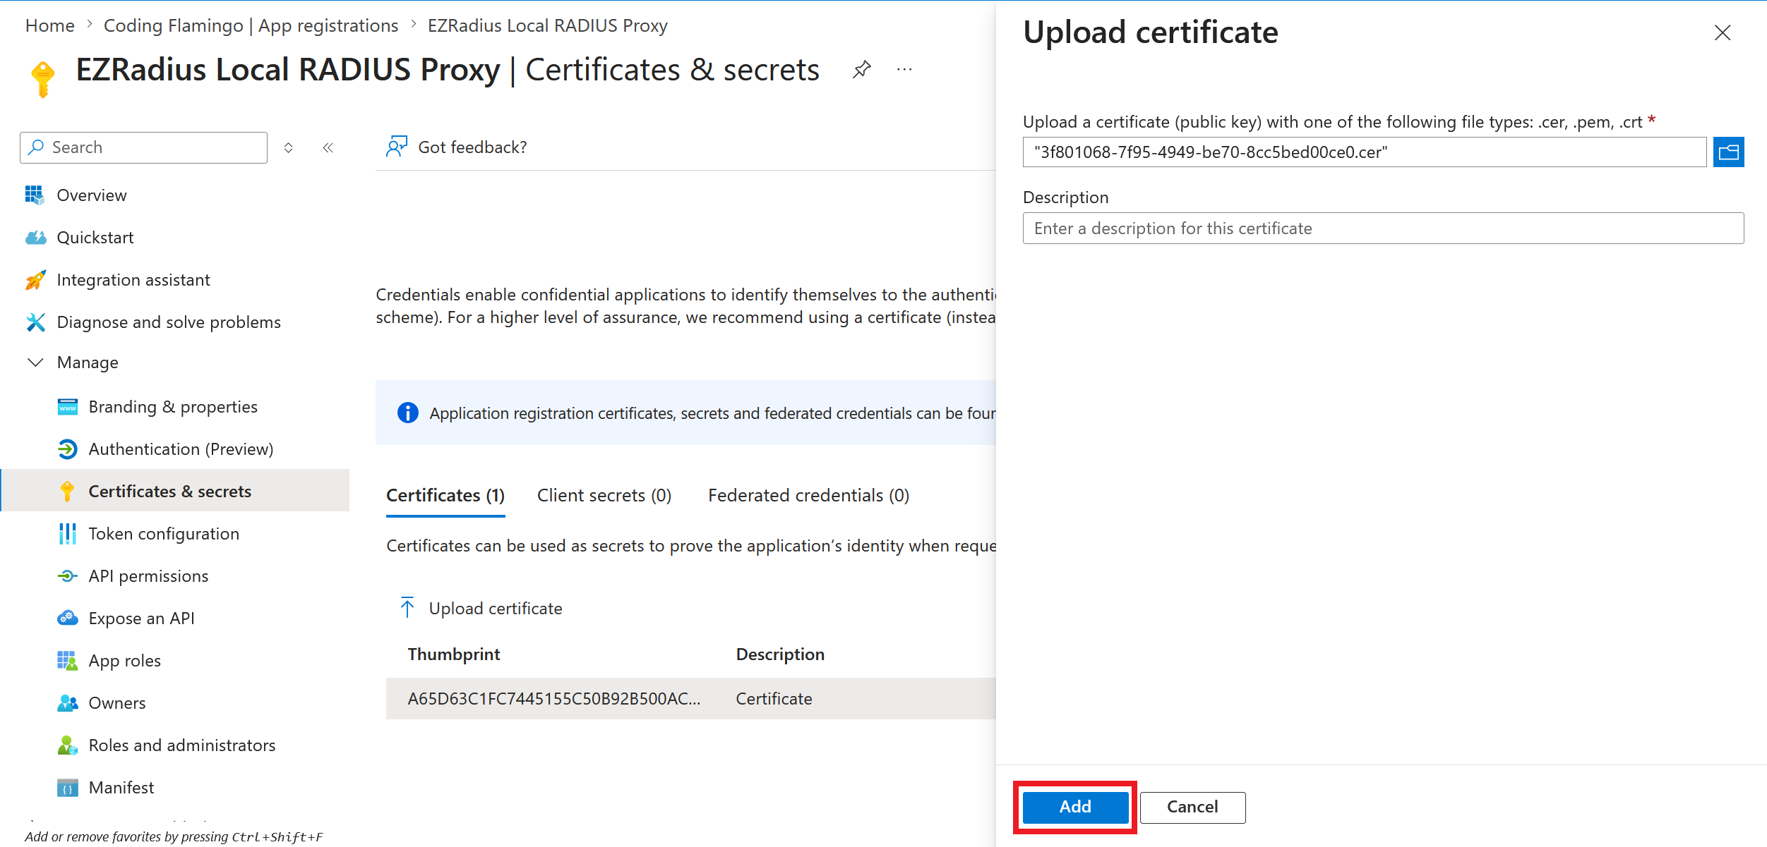Pin the page using the pin icon

coord(861,70)
